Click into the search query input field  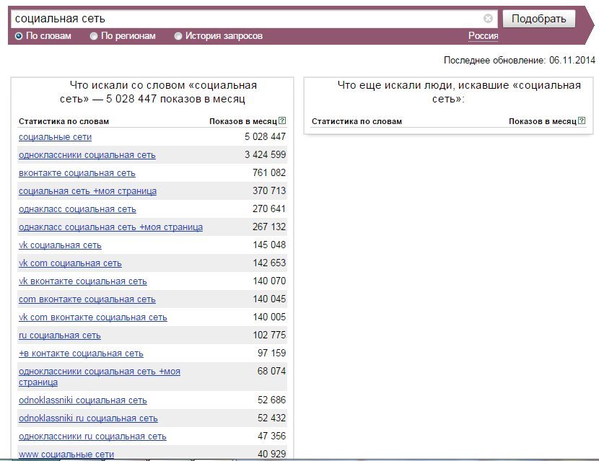245,19
